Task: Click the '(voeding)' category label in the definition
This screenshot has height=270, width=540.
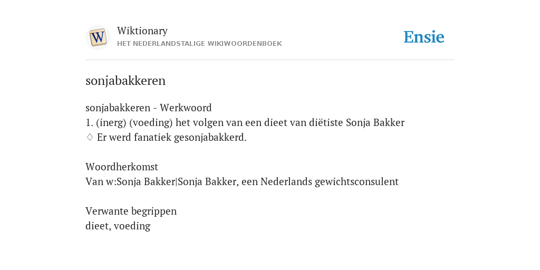Action: (151, 122)
